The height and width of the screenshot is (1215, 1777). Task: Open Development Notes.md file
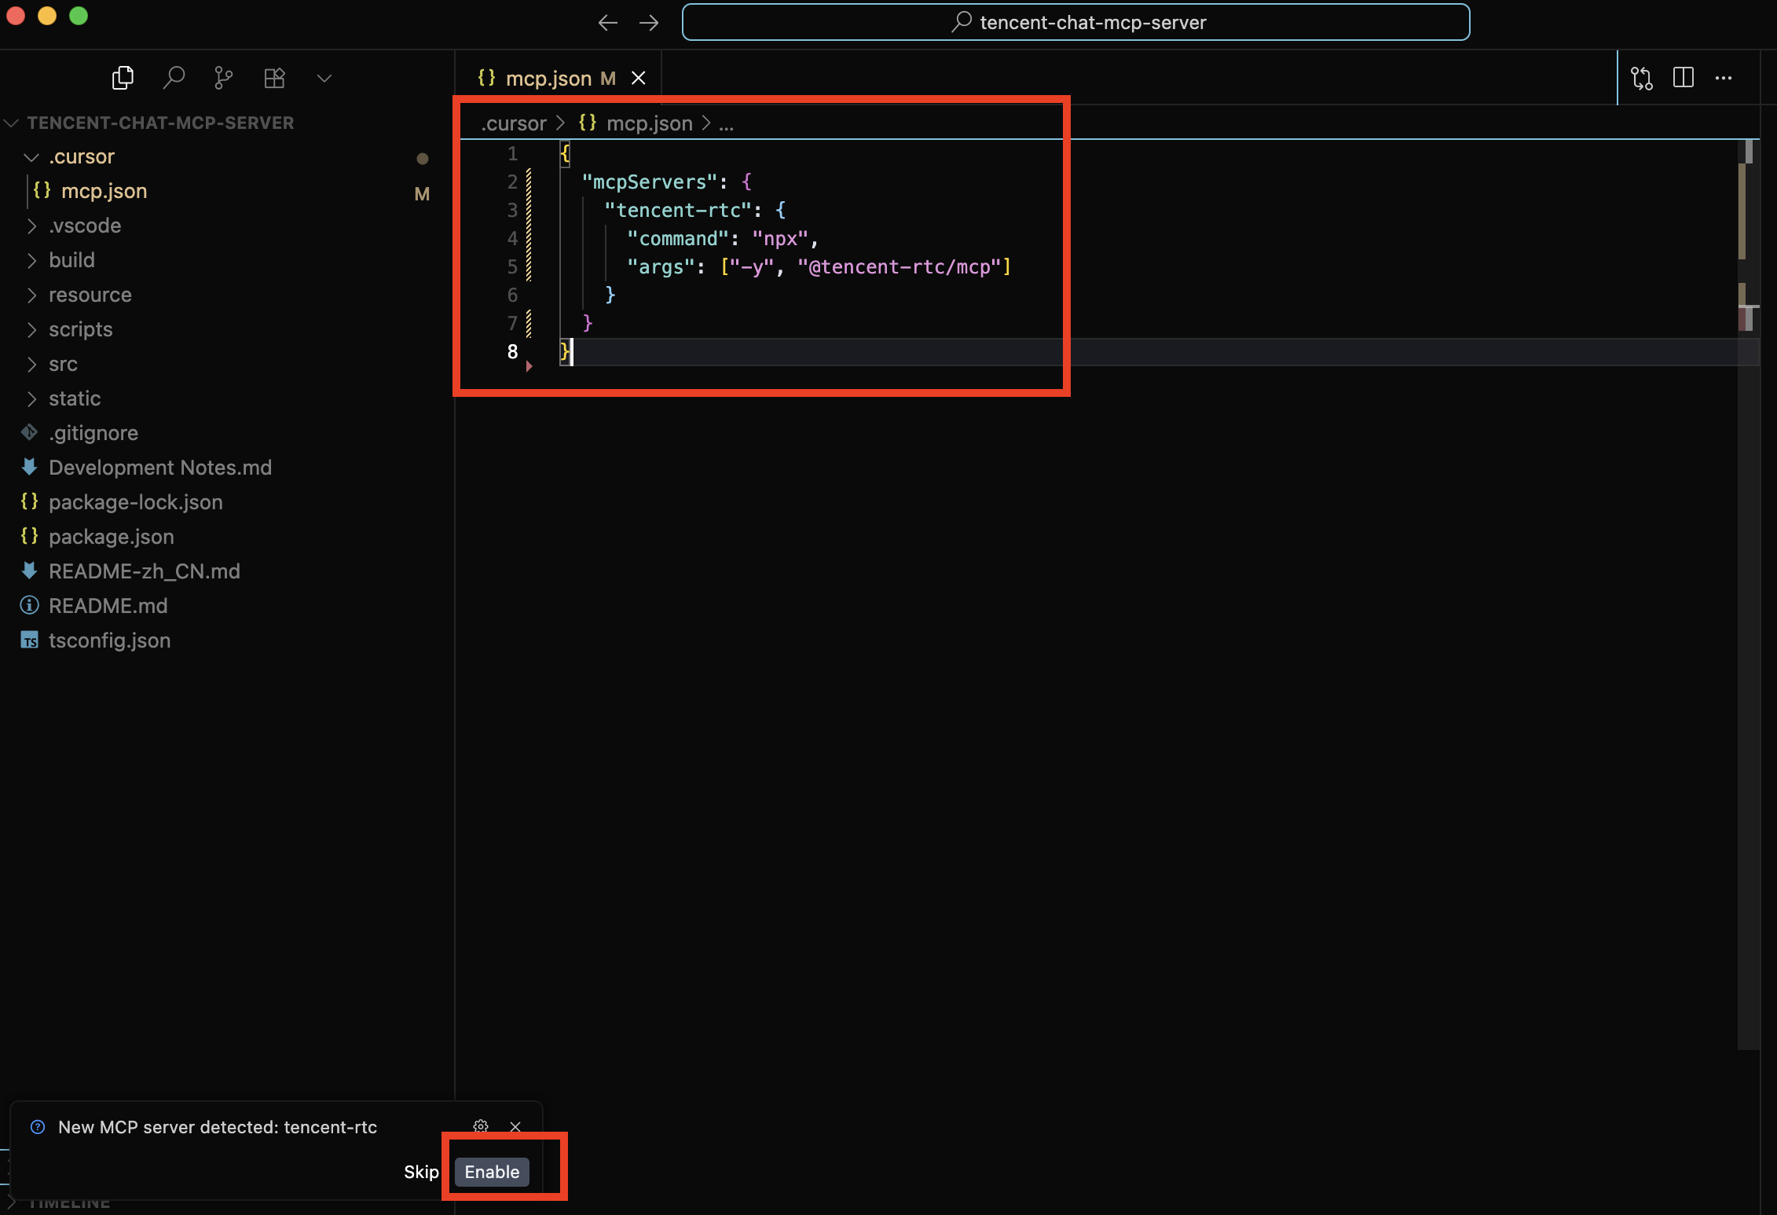[160, 468]
